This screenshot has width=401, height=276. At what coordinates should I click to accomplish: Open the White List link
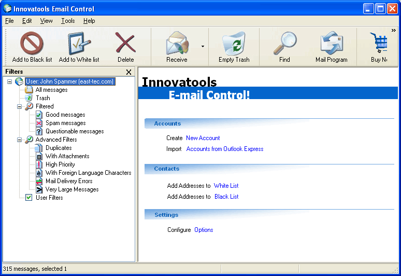coord(226,186)
